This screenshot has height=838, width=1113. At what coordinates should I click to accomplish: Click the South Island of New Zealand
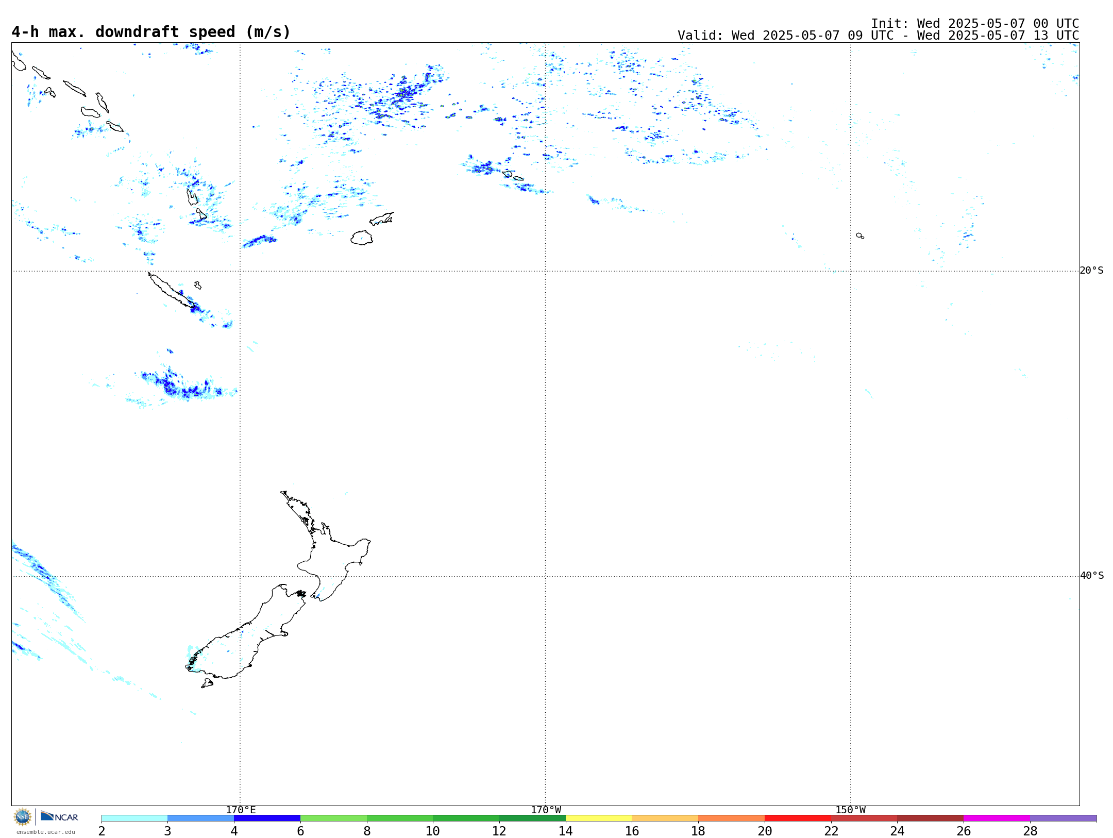point(245,639)
